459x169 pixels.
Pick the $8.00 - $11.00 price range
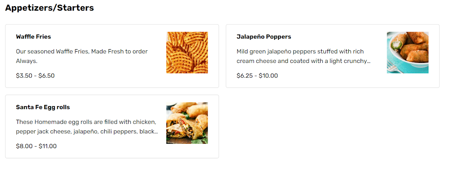tap(36, 146)
